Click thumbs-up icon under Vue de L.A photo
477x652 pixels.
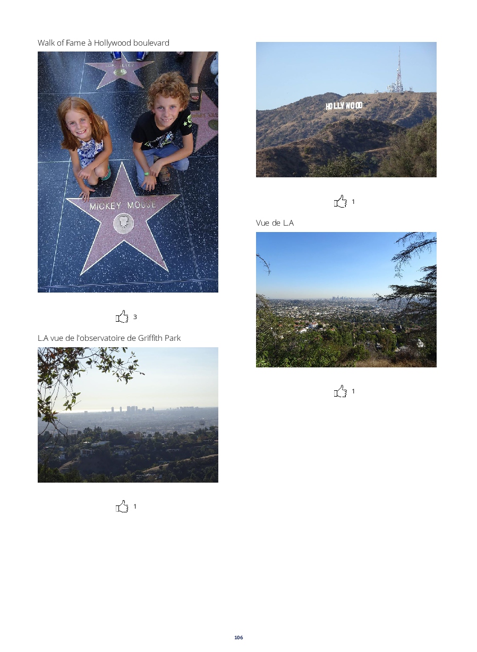point(340,391)
